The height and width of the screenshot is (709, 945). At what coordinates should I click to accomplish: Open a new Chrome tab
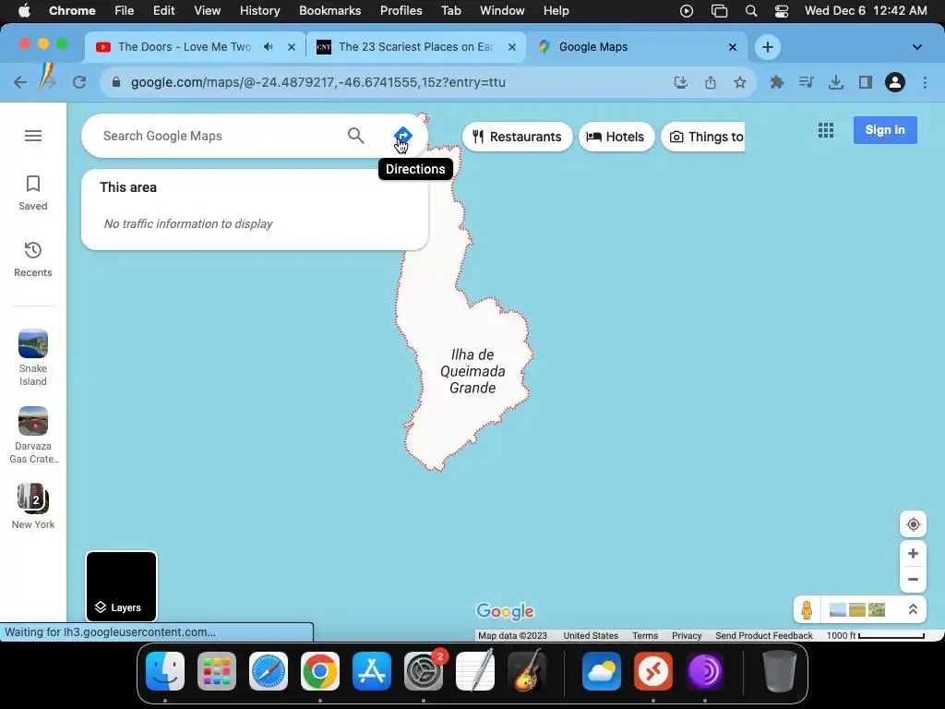click(x=767, y=47)
